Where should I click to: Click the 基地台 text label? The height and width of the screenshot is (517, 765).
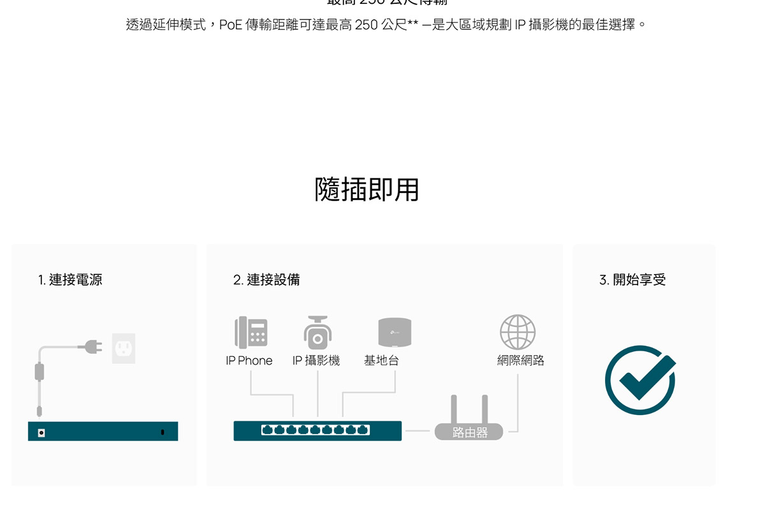pos(381,361)
